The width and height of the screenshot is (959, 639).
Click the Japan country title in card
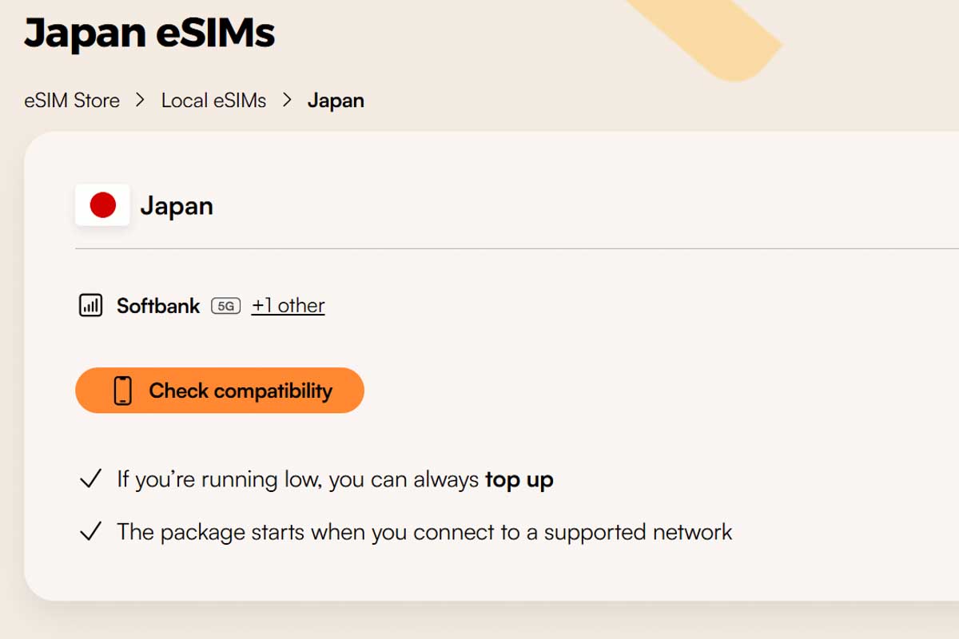(x=177, y=206)
